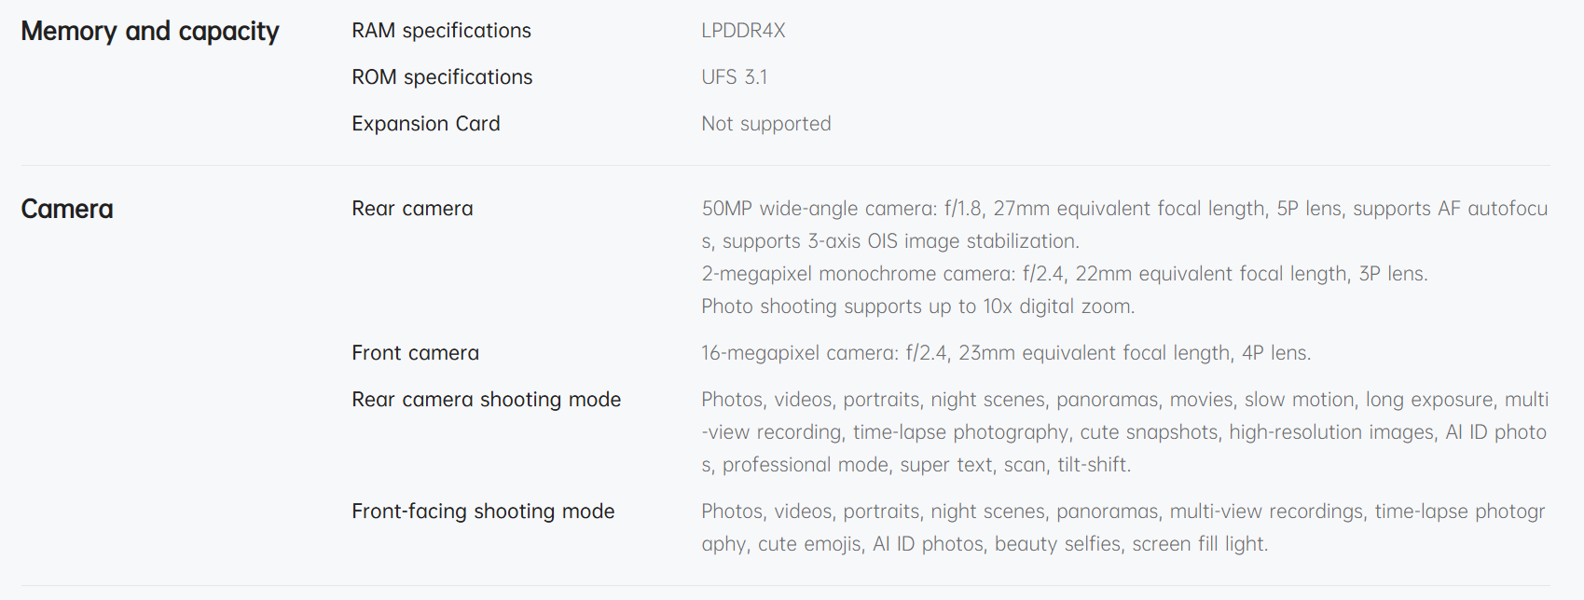The width and height of the screenshot is (1584, 600).
Task: Click the Rear camera shooting mode label
Action: click(x=486, y=400)
